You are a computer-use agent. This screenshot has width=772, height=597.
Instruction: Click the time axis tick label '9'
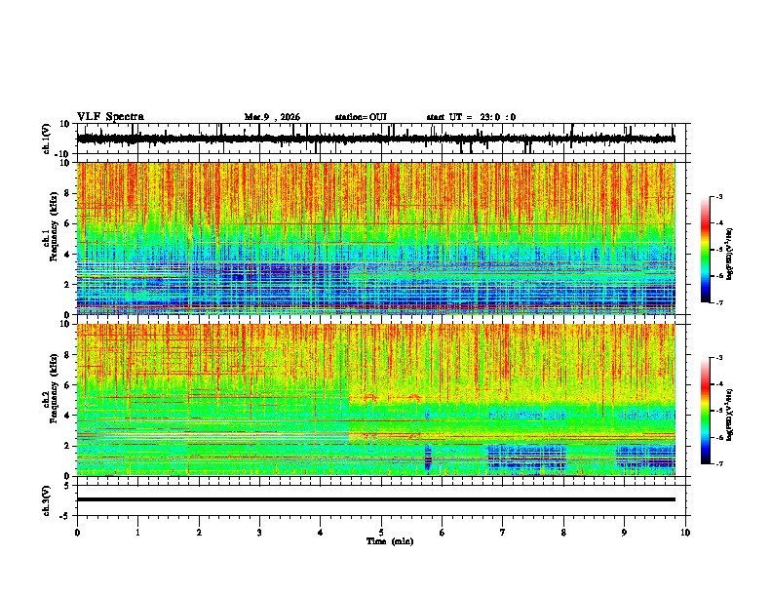pos(624,533)
